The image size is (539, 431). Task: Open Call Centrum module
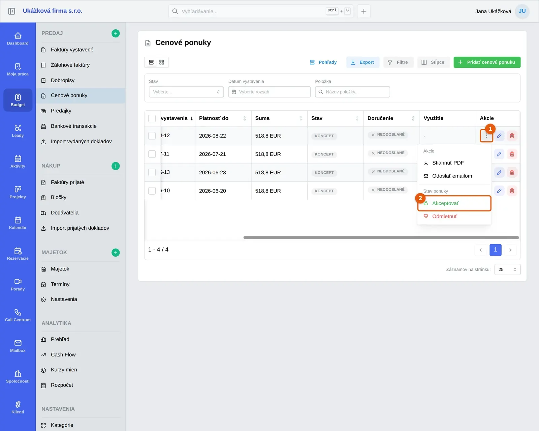point(18,315)
